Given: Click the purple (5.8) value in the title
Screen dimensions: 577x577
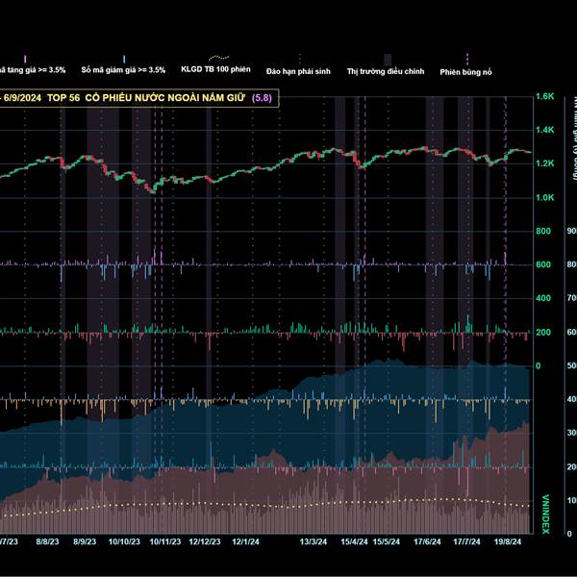Looking at the screenshot, I should [x=262, y=98].
